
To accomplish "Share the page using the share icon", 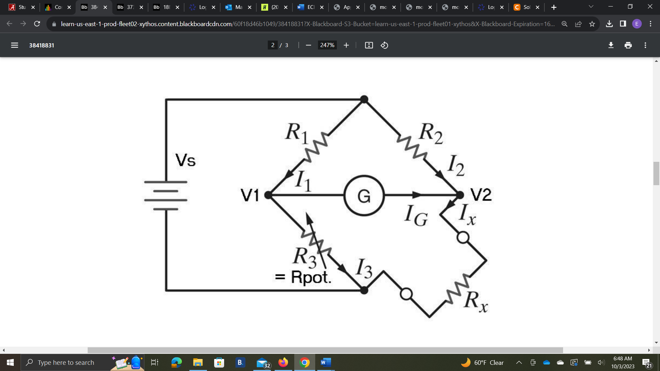I will point(578,24).
